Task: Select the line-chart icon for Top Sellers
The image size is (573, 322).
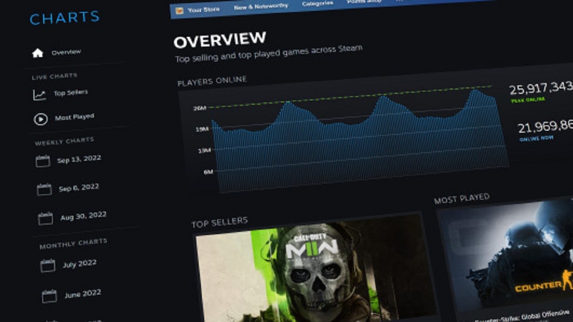Action: click(39, 94)
